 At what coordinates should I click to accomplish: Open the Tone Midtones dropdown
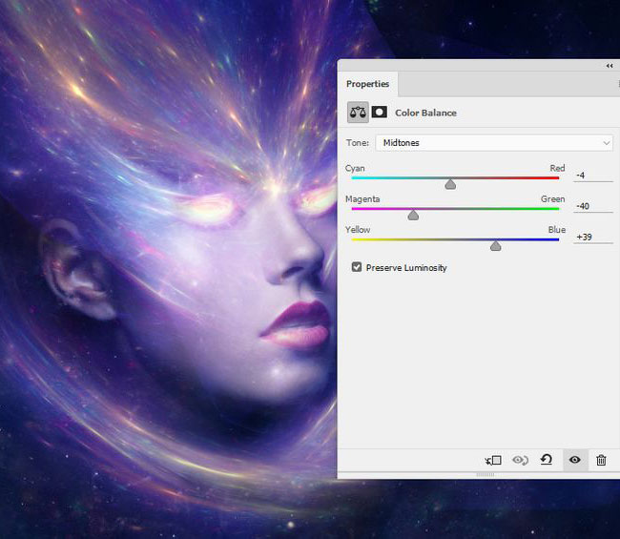point(494,143)
